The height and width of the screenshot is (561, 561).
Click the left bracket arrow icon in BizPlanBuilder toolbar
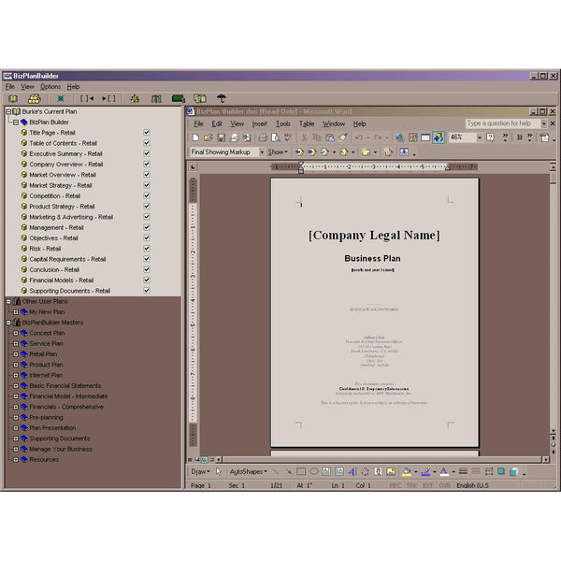(x=87, y=99)
